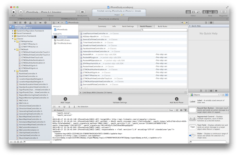This screenshot has width=238, height=156.
Task: Open the GTMOAuthAuthentication.h file tab
Action: tap(30, 19)
